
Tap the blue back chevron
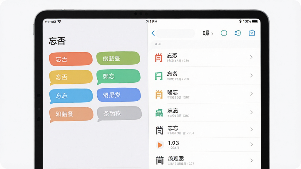[153, 33]
